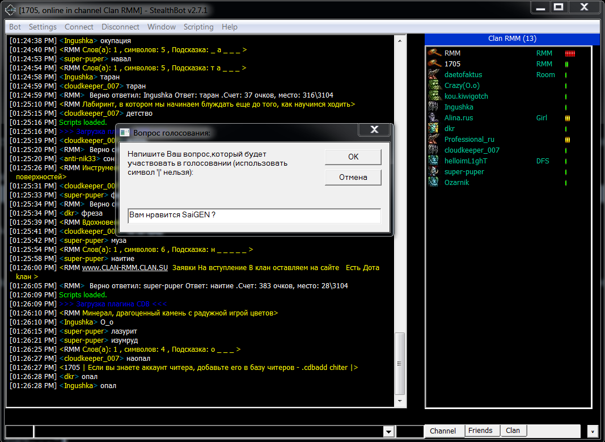Image resolution: width=605 pixels, height=442 pixels.
Task: Select the avatar icon beside super-puper
Action: [x=434, y=172]
